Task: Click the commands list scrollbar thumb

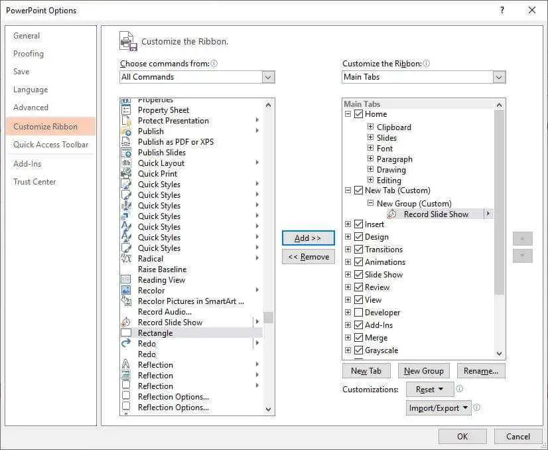Action: pos(269,317)
